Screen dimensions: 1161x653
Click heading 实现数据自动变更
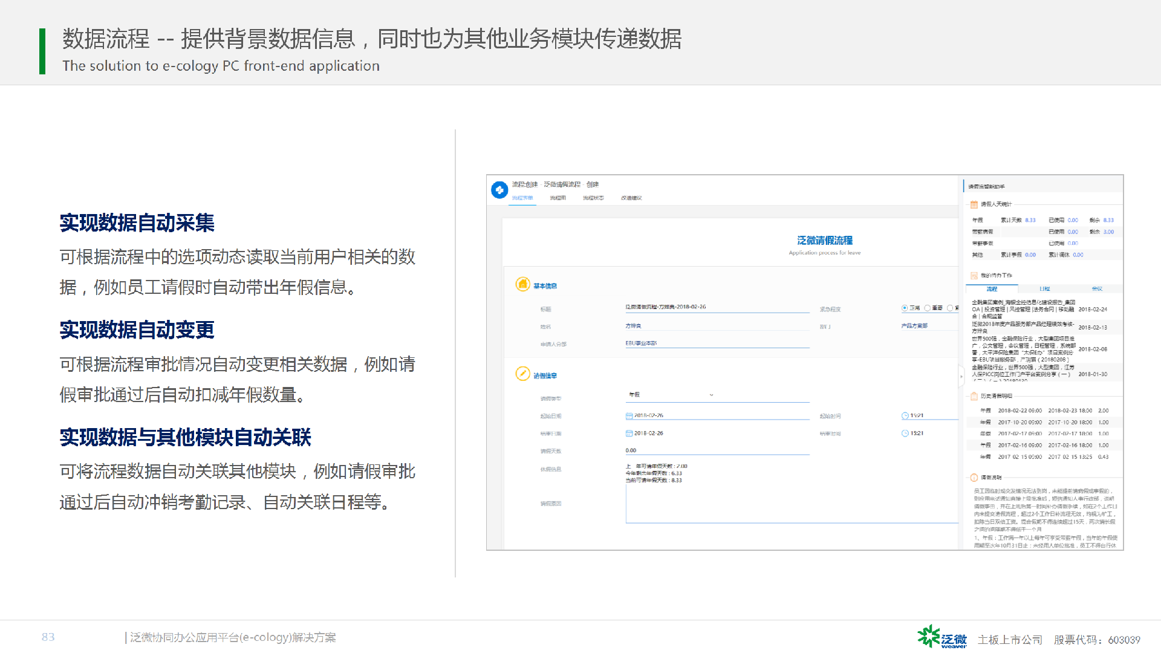click(137, 330)
